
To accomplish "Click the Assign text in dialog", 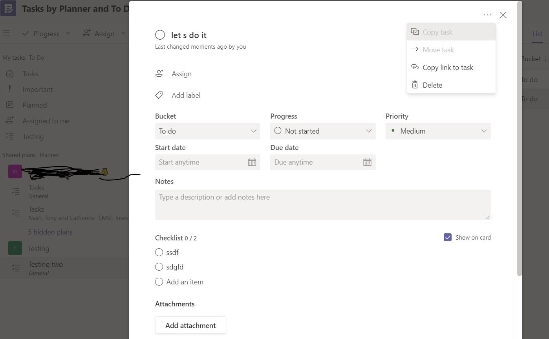I will click(181, 73).
